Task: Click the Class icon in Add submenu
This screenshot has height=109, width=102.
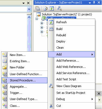Action: (x=5, y=106)
